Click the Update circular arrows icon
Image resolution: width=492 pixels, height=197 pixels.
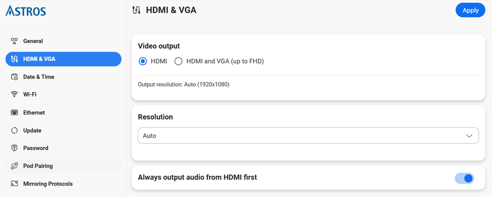click(x=14, y=130)
